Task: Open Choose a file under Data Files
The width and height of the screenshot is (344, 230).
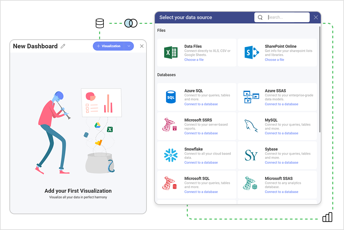Action: (194, 60)
